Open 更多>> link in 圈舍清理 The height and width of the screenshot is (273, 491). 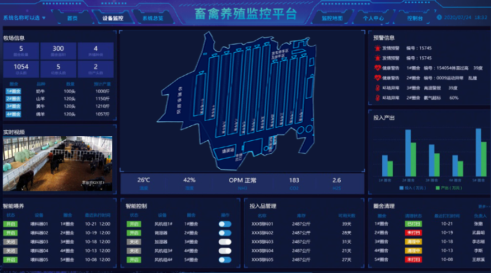484,206
